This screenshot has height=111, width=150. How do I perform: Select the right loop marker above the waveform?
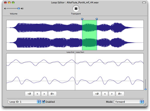tap(97, 19)
